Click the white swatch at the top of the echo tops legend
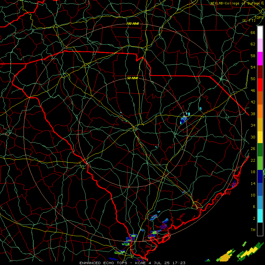 click(x=260, y=32)
